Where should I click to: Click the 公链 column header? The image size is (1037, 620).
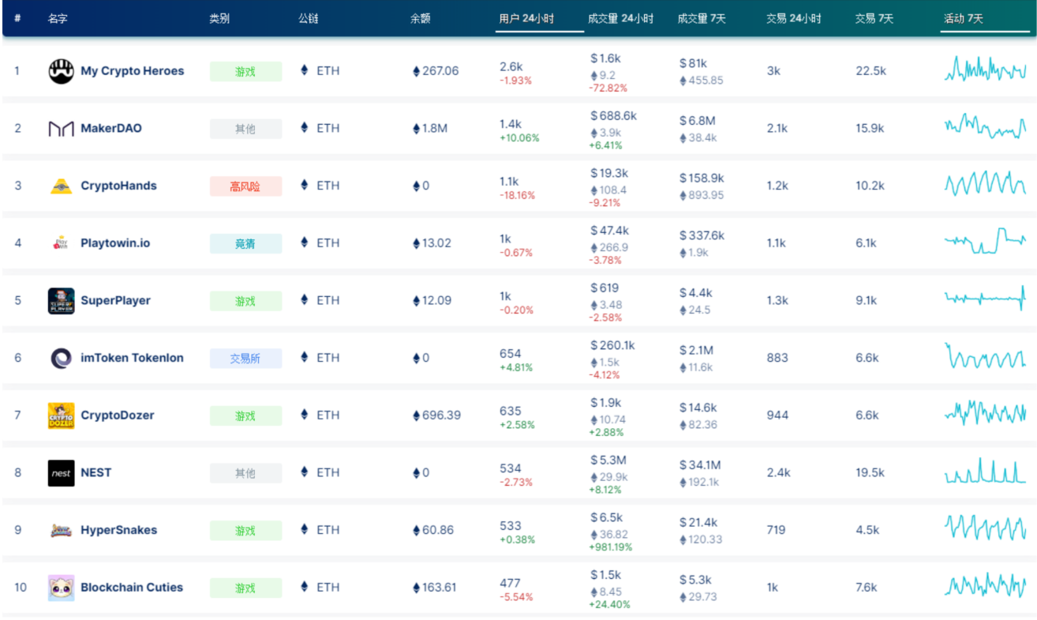tap(309, 18)
